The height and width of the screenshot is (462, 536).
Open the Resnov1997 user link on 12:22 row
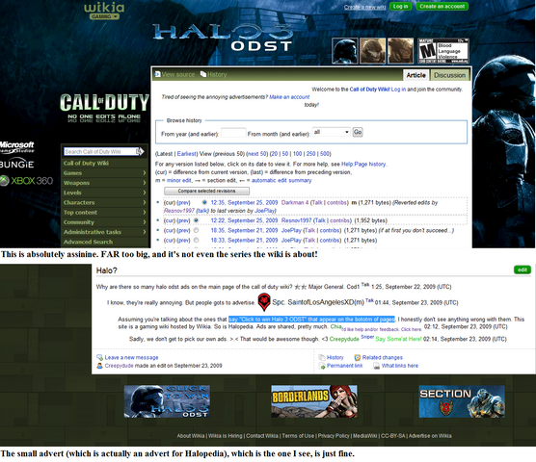[x=296, y=220]
